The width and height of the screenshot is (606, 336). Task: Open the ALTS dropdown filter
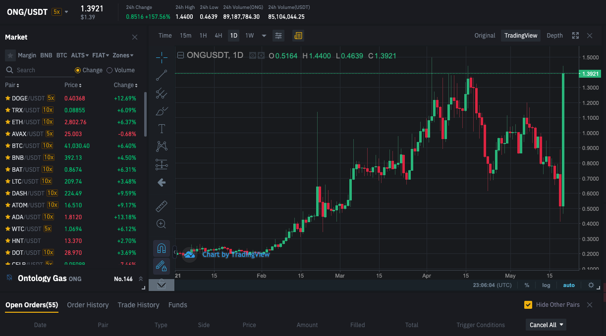pos(80,55)
